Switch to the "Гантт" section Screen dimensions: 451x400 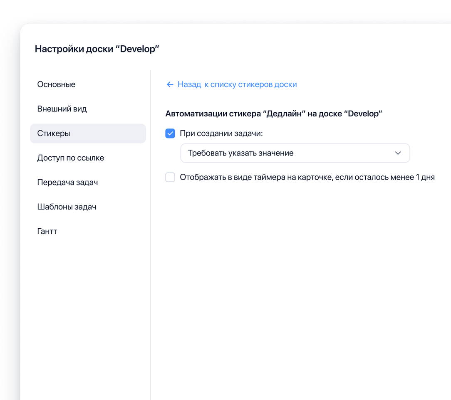tap(47, 231)
